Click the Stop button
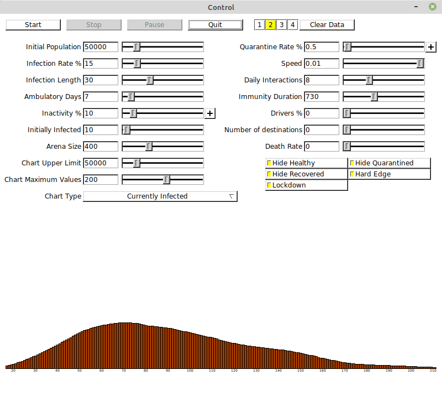Viewport: 442px width, 401px height. tap(94, 25)
